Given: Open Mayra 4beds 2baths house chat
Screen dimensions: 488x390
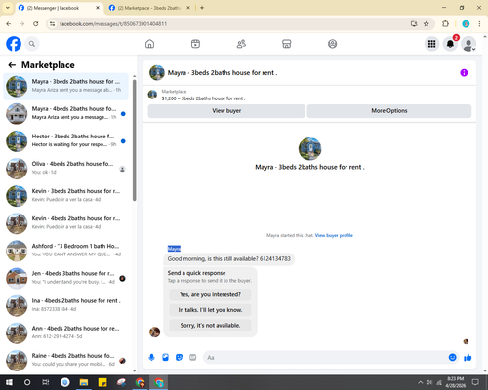Looking at the screenshot, I should click(66, 114).
